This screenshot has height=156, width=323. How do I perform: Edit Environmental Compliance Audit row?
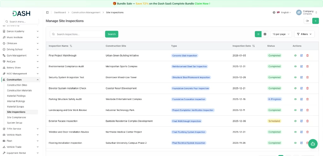point(301,66)
